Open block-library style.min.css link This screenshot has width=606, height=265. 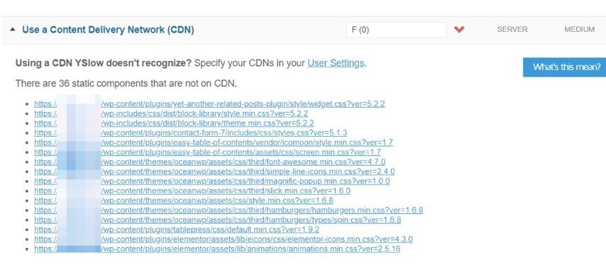click(x=171, y=113)
